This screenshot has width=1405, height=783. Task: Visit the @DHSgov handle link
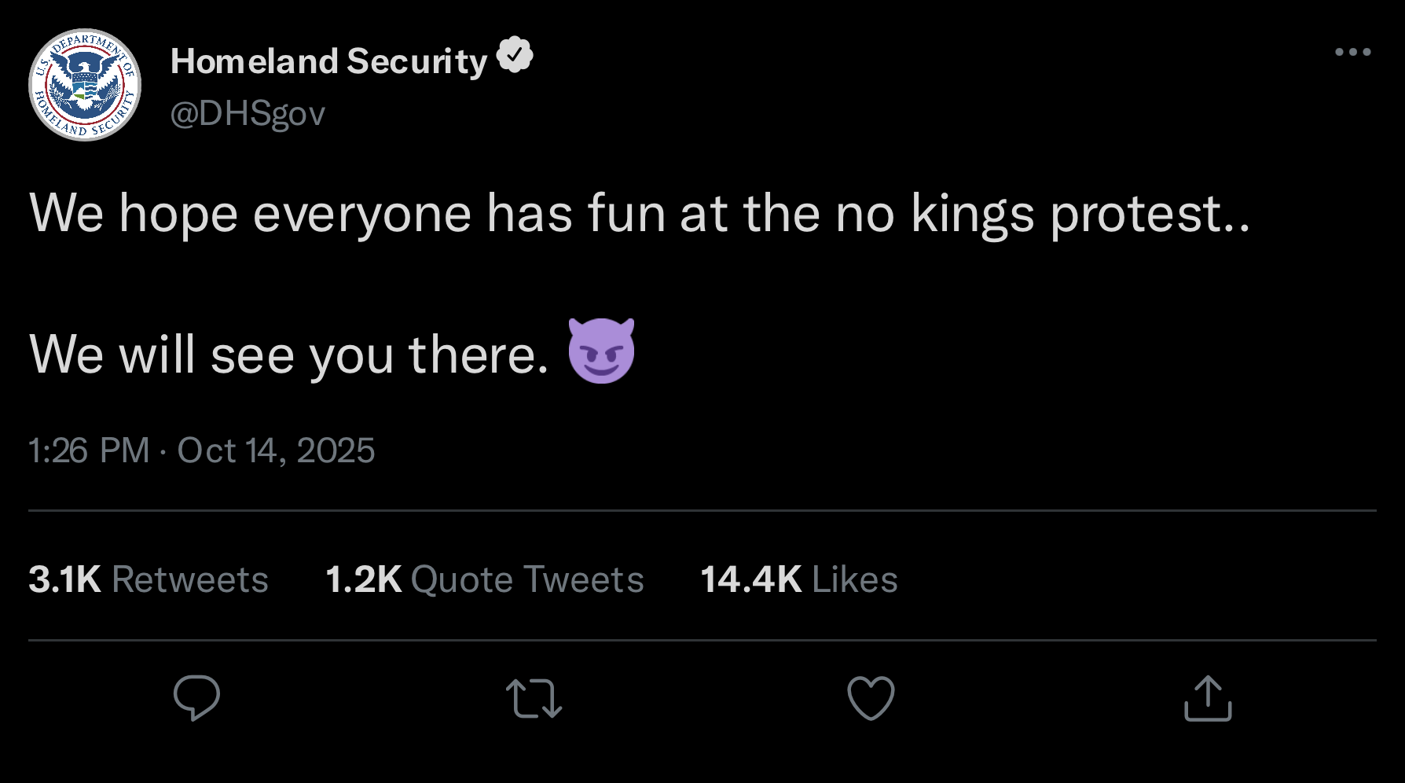click(248, 114)
